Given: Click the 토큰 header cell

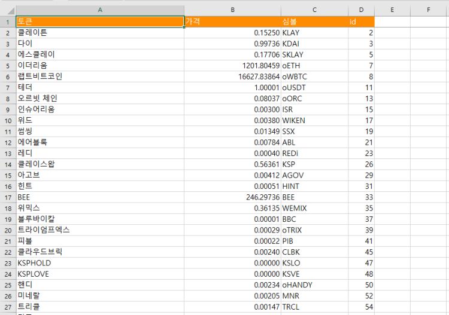Looking at the screenshot, I should pos(100,22).
